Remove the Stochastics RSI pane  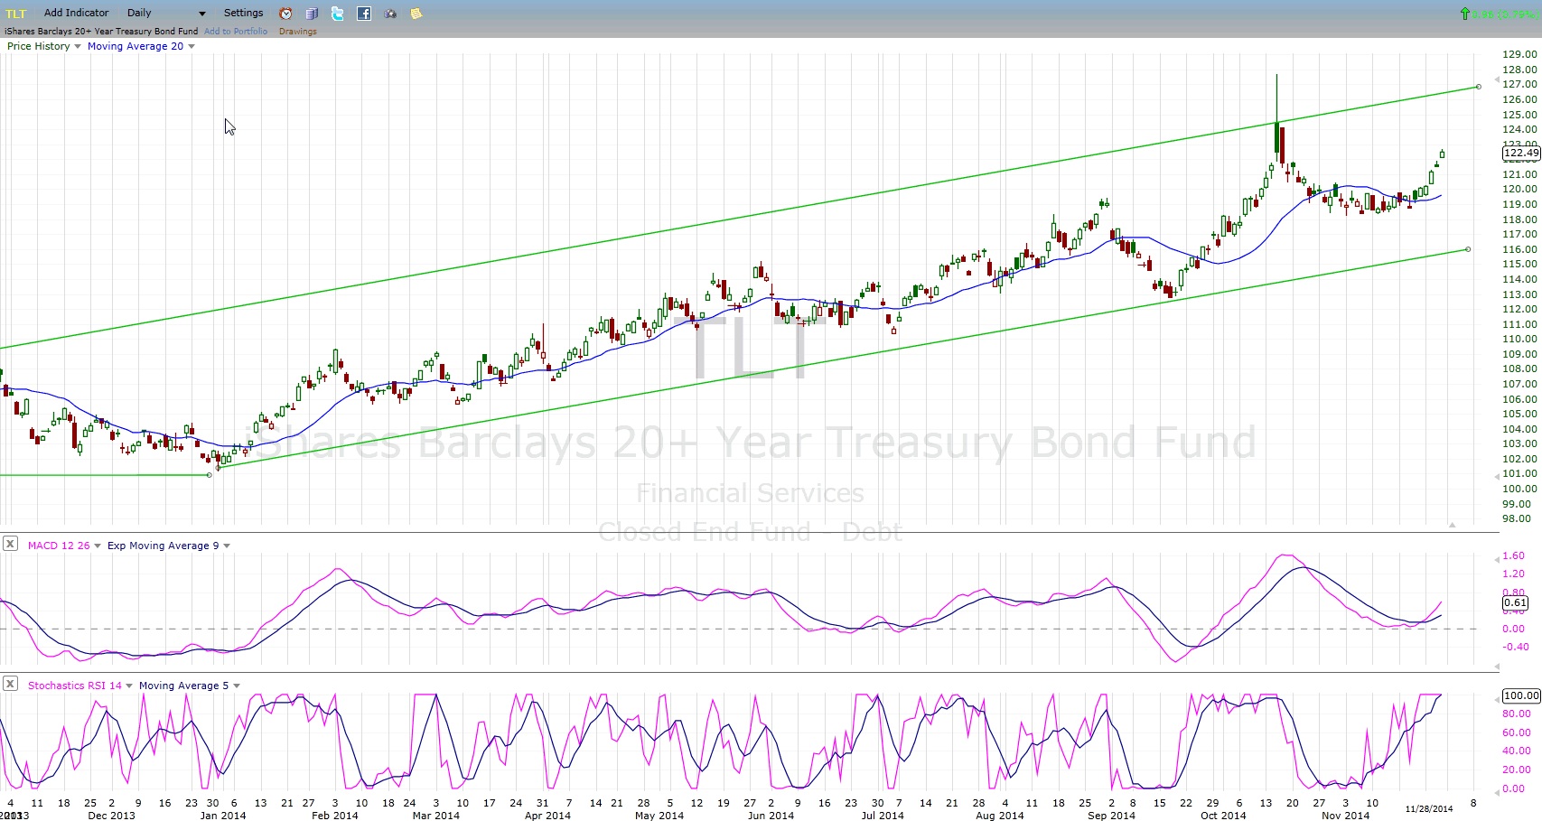pos(10,684)
